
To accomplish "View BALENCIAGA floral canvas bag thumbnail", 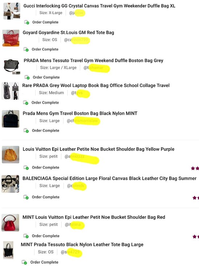I will pyautogui.click(x=11, y=184).
